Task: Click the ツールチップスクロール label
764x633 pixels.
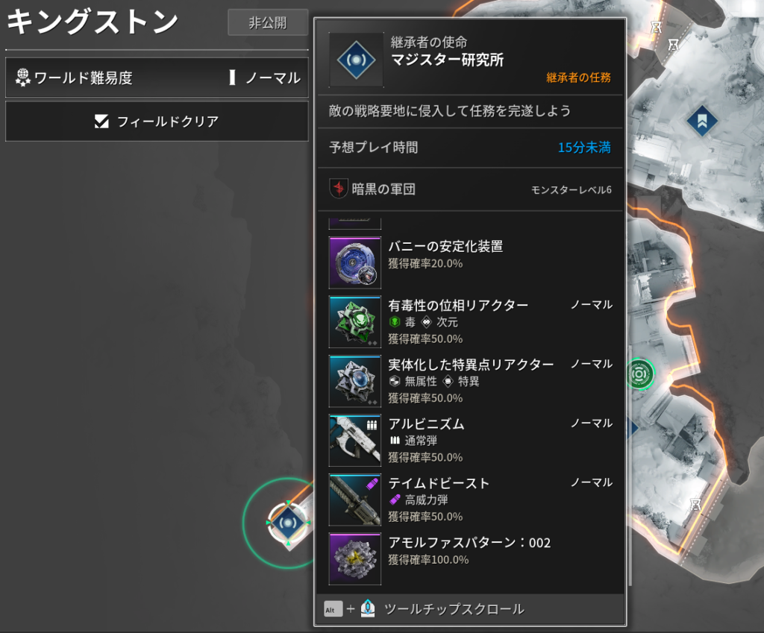Action: [x=454, y=609]
